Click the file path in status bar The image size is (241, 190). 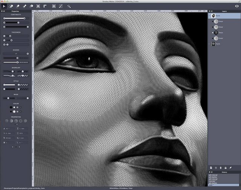point(24,188)
